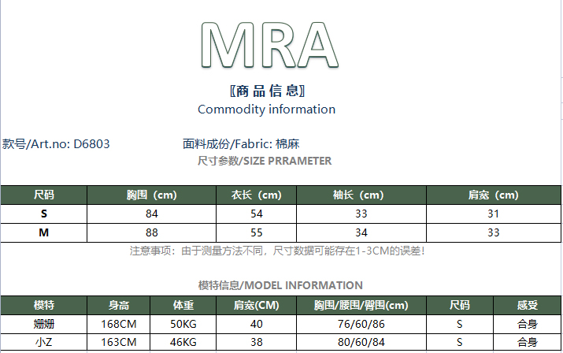Click the SIZE PRRAMETER heading
The width and height of the screenshot is (563, 353).
[x=265, y=161]
